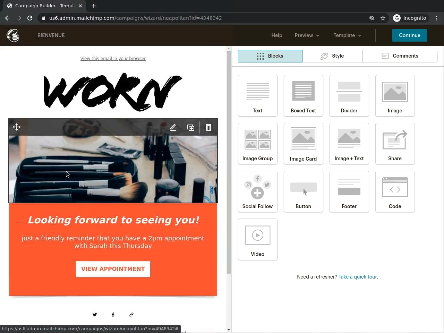Click the Incognito profile button

pos(410,18)
